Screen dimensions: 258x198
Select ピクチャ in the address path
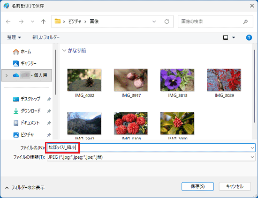coord(75,22)
